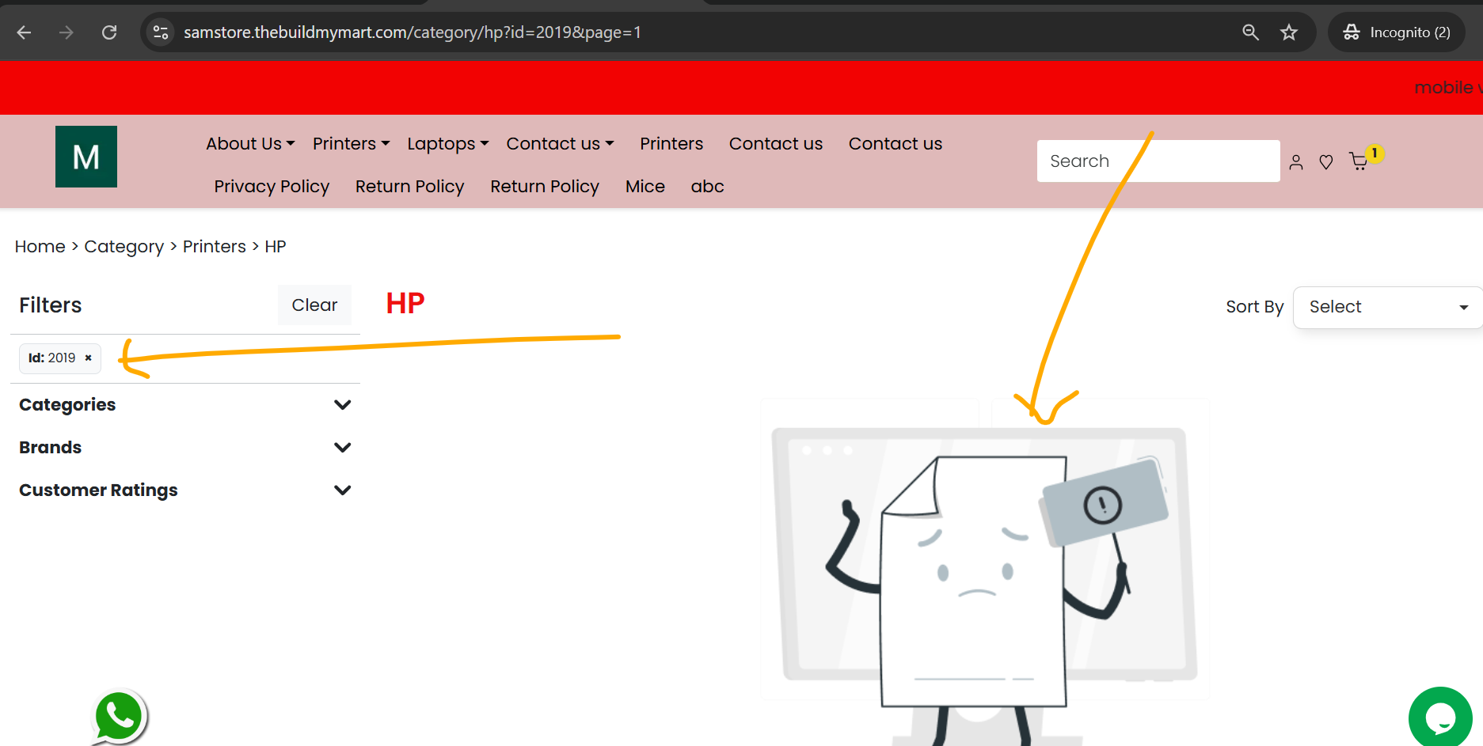View site information icon in address bar
1483x746 pixels.
click(161, 32)
